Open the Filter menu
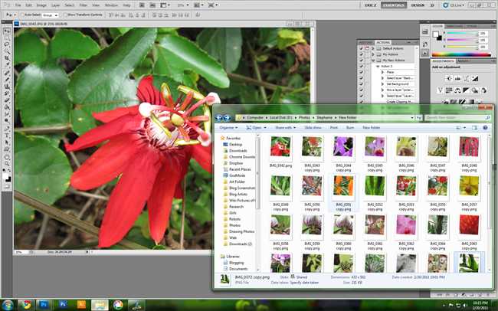Screen dimensions: 498x311 [84, 5]
